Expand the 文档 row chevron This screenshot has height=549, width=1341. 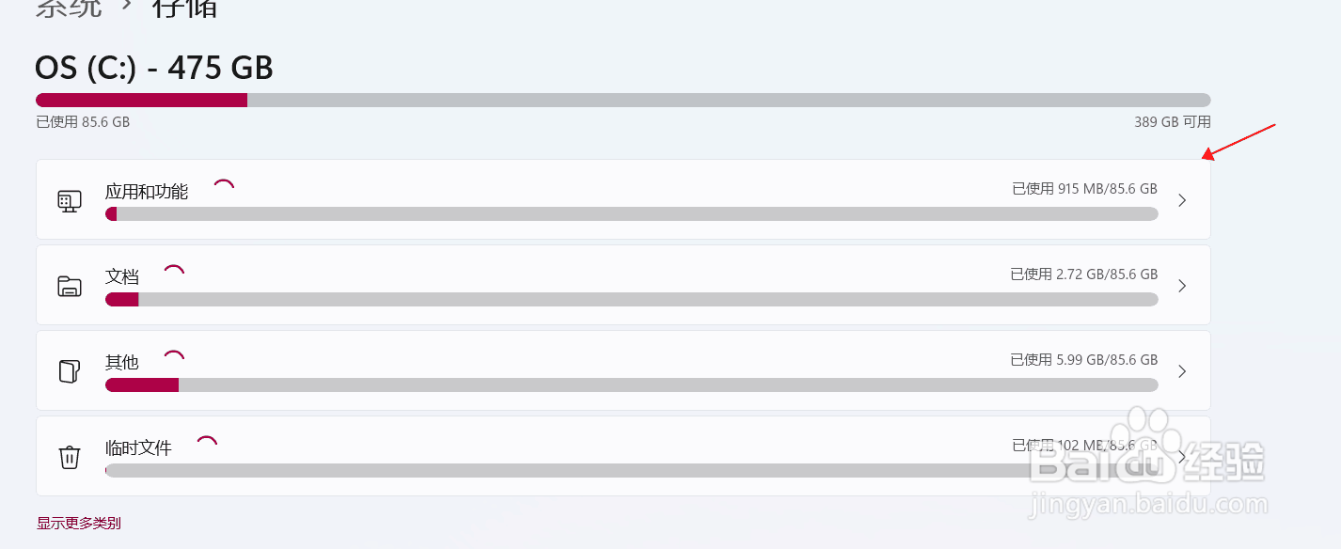tap(1182, 286)
